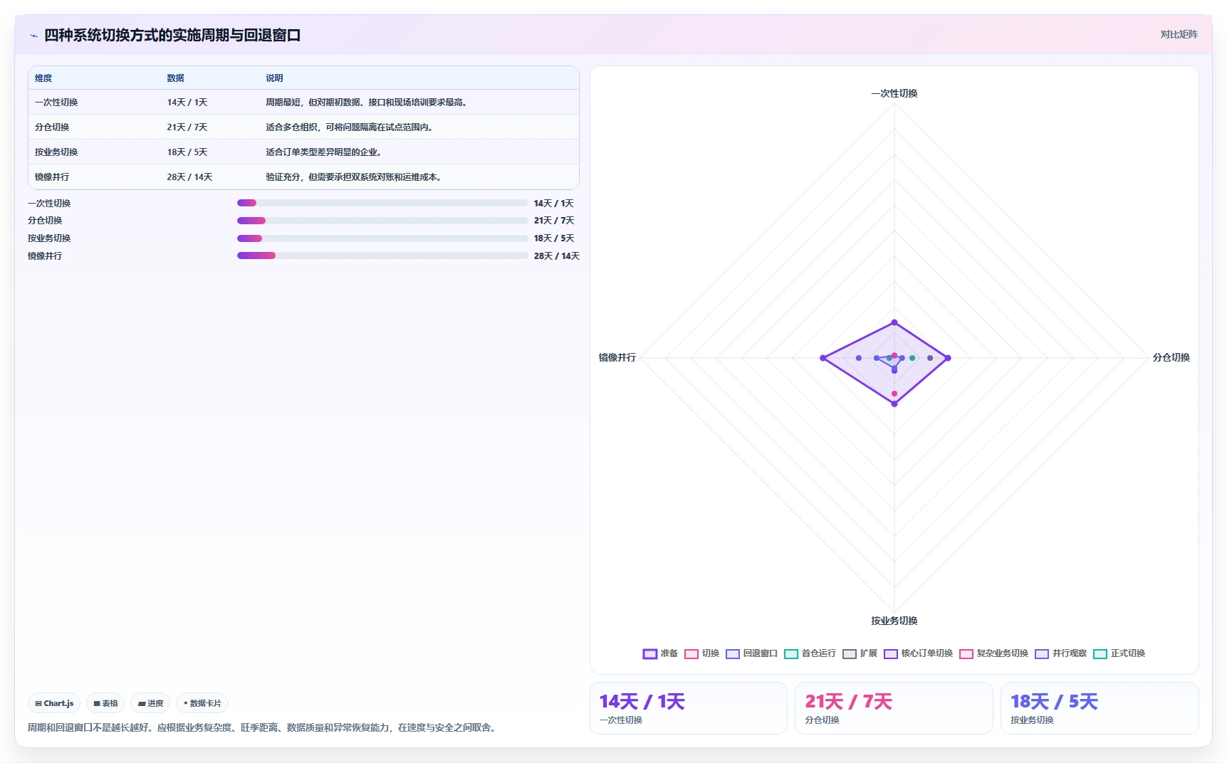1227x763 pixels.
Task: Click the progress row label 一次性切换
Action: tap(49, 204)
